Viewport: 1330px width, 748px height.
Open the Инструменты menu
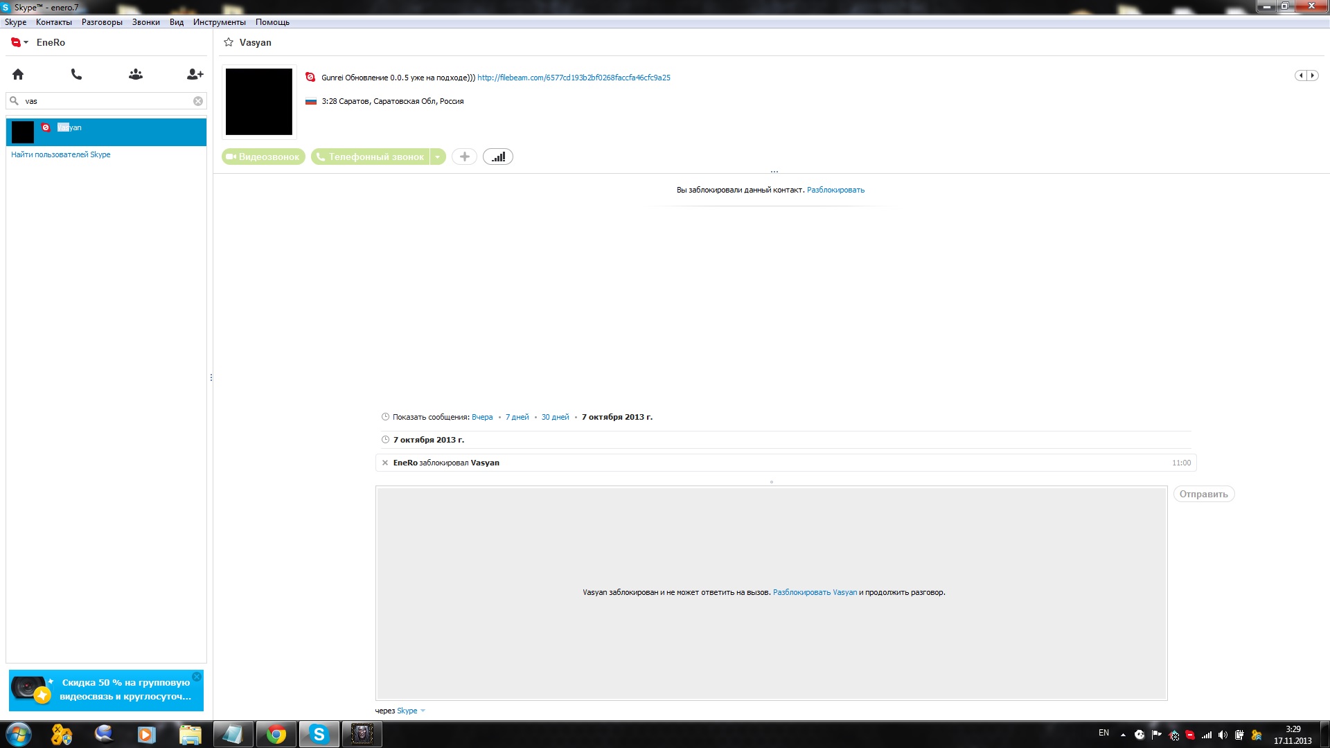[x=219, y=22]
